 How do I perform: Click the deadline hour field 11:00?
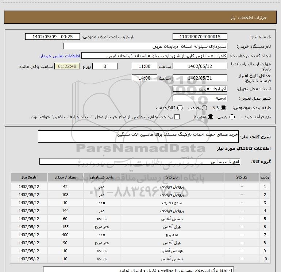pyautogui.click(x=145, y=66)
